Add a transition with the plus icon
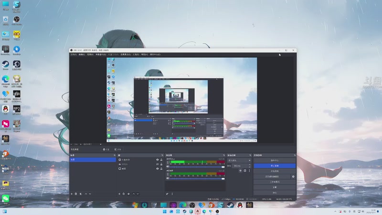The image size is (382, 215). [240, 171]
